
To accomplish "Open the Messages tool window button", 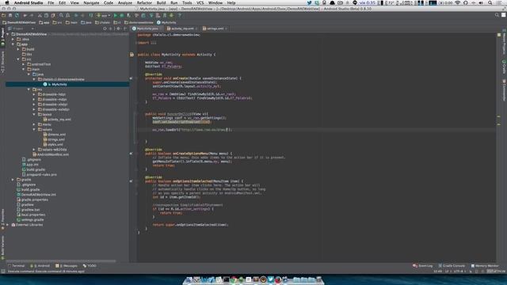I will point(67,266).
